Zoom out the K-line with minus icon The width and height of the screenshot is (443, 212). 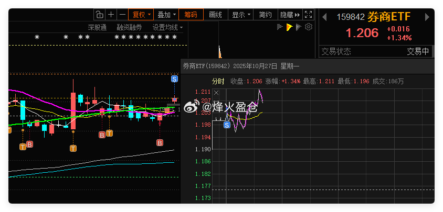pos(122,14)
